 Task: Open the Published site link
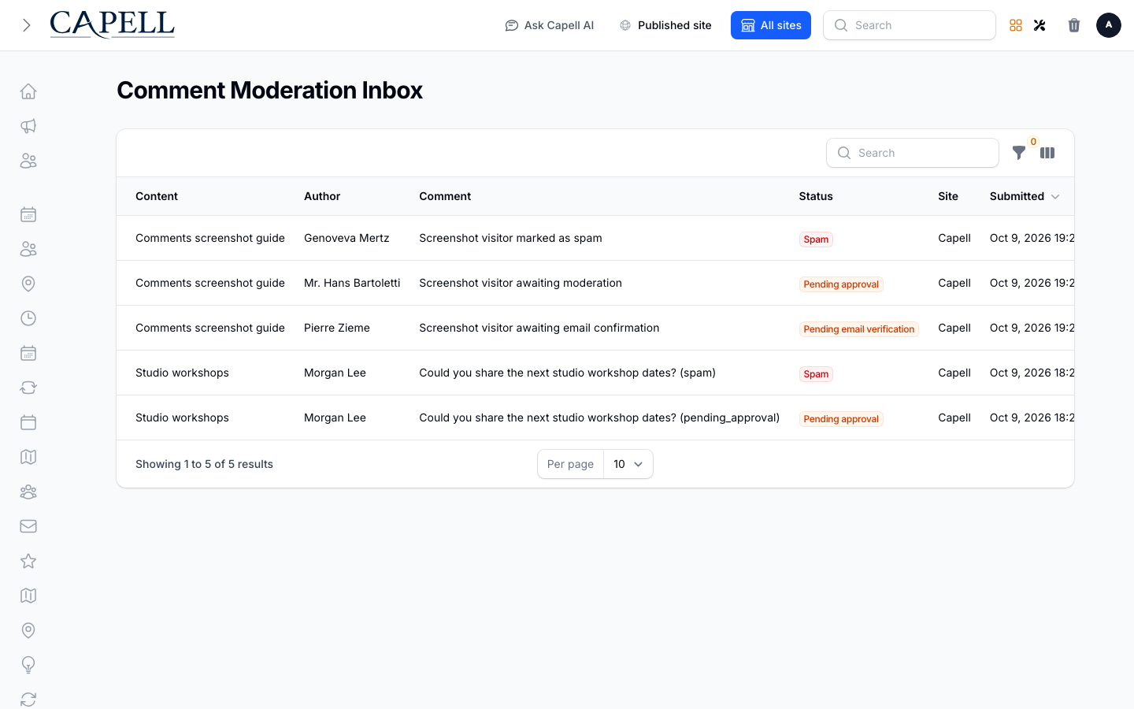point(665,25)
